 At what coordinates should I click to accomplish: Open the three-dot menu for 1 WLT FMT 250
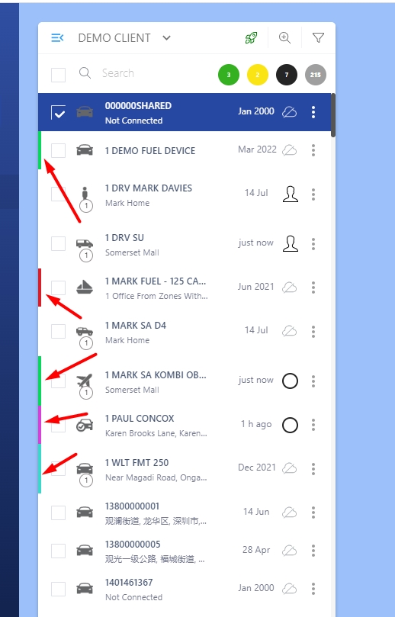coord(313,468)
